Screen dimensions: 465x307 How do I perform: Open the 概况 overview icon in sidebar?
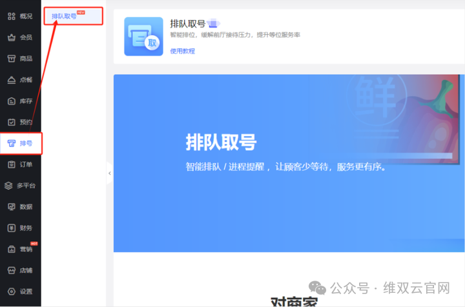click(11, 16)
